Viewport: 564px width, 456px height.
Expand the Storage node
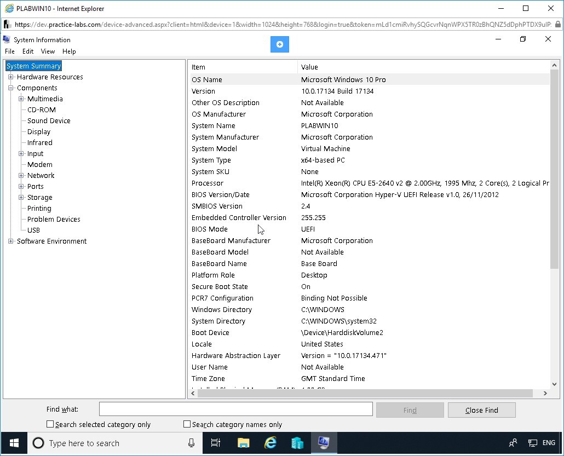(21, 198)
